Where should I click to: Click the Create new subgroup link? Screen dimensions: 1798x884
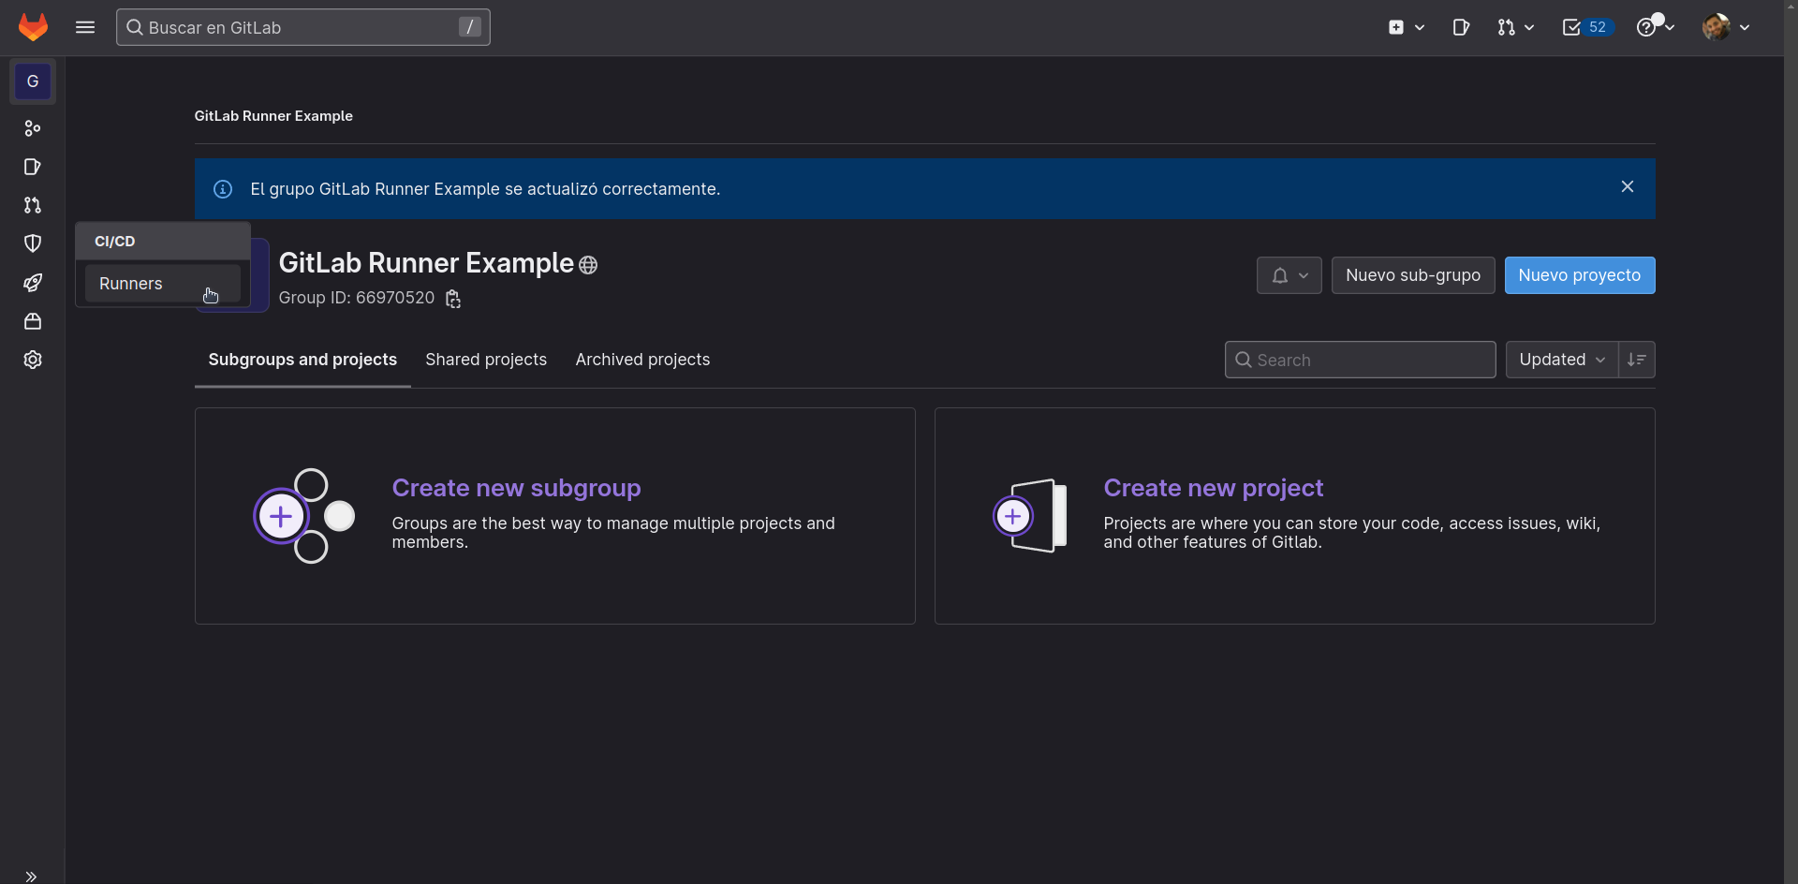tap(516, 488)
